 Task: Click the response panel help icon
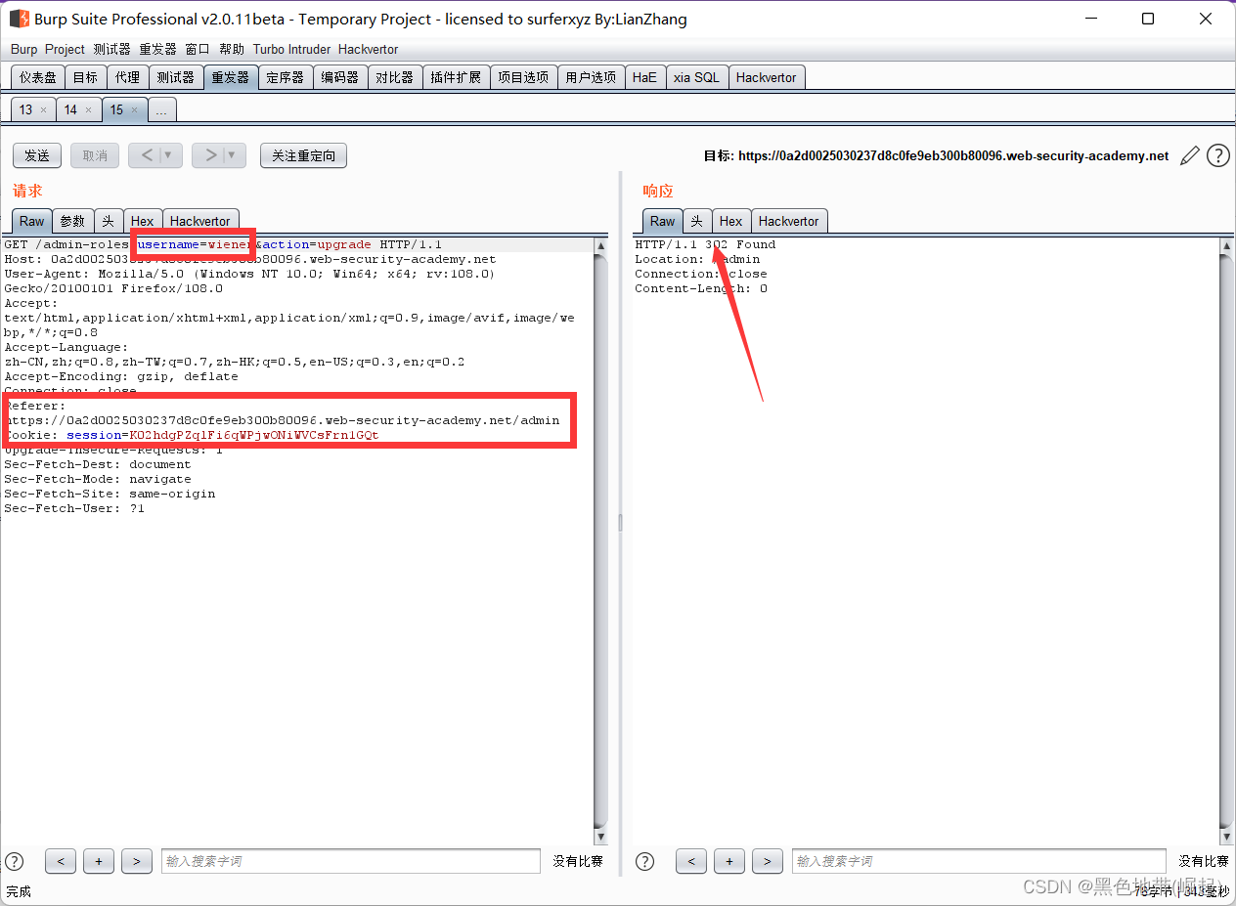click(645, 861)
